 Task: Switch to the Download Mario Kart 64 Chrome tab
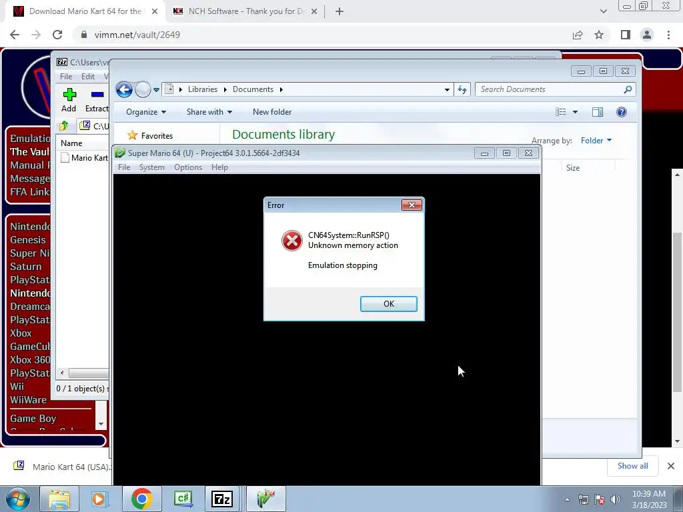tap(85, 11)
